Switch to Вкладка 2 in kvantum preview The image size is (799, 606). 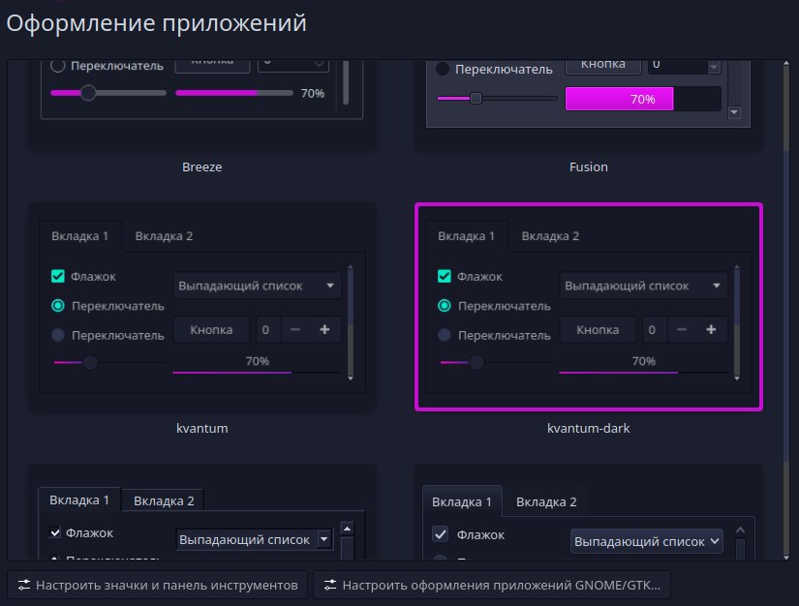(164, 236)
